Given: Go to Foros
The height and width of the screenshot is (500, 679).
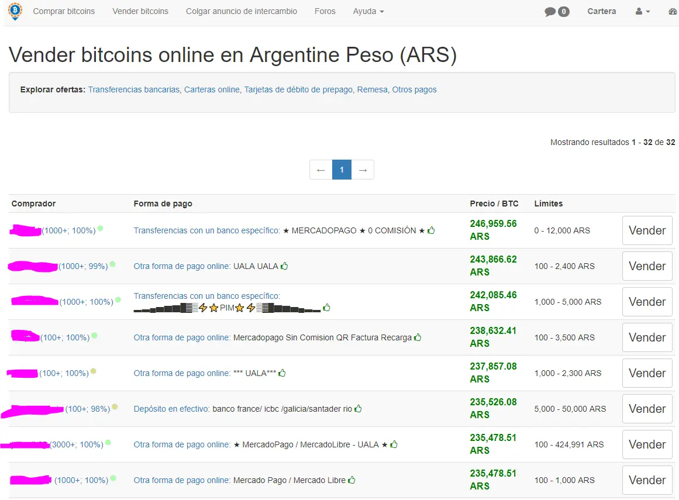Looking at the screenshot, I should click(x=325, y=11).
